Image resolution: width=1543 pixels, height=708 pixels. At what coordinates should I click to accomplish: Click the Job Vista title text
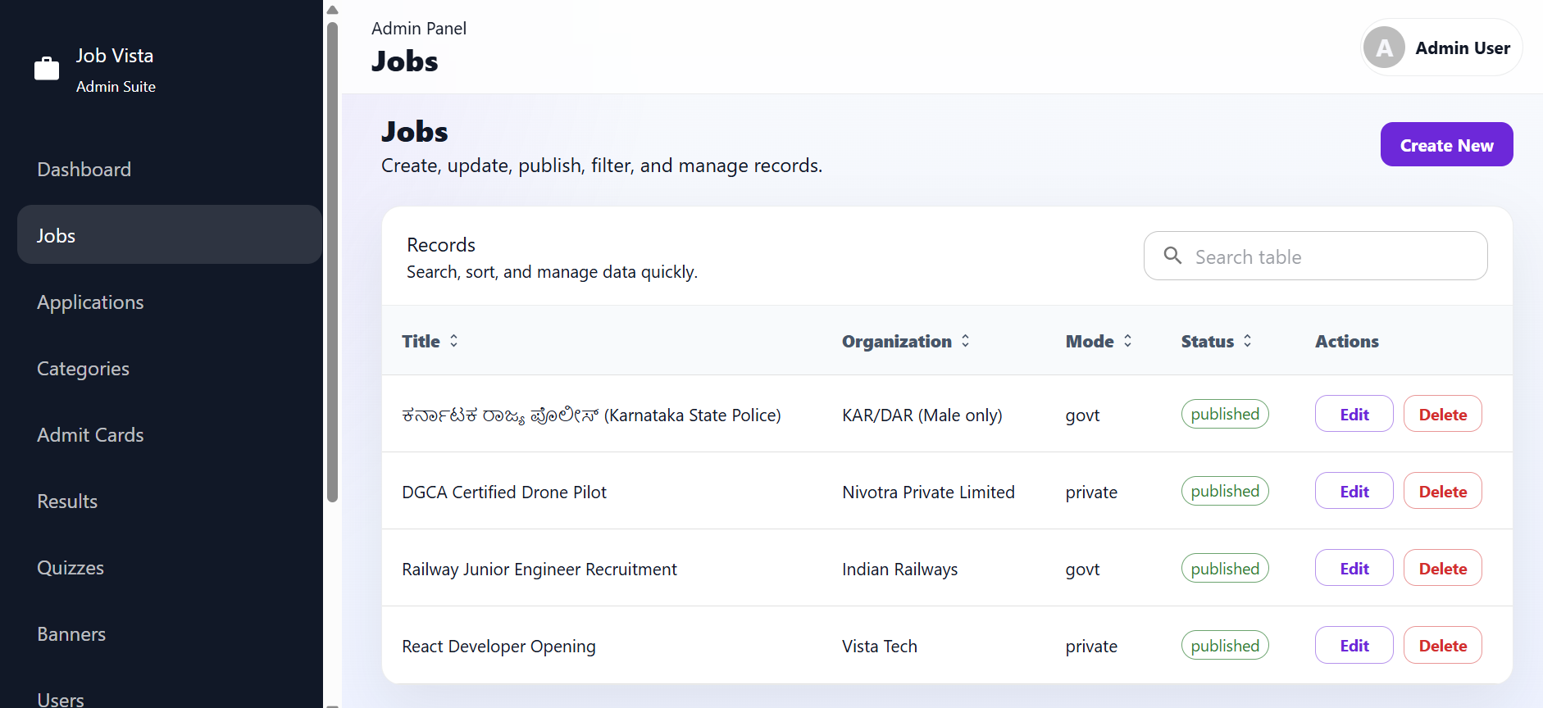point(115,55)
